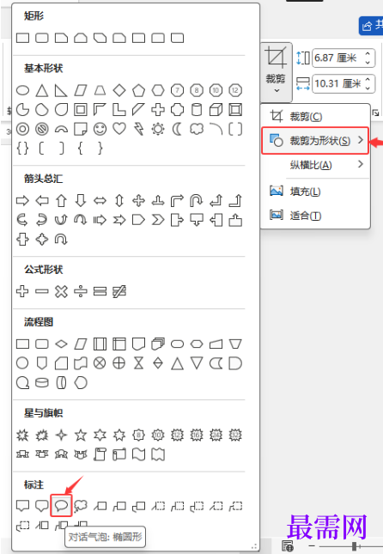Viewport: 383px width, 554px height.
Task: Decrease width value with down stepper
Action: click(x=368, y=88)
